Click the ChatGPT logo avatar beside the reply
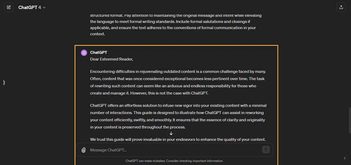Image resolution: width=351 pixels, height=165 pixels. coord(84,53)
